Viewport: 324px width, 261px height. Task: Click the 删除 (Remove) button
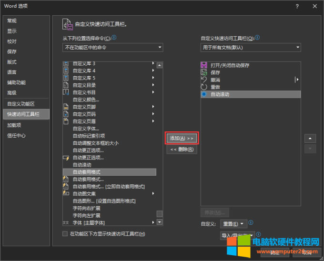pyautogui.click(x=182, y=150)
